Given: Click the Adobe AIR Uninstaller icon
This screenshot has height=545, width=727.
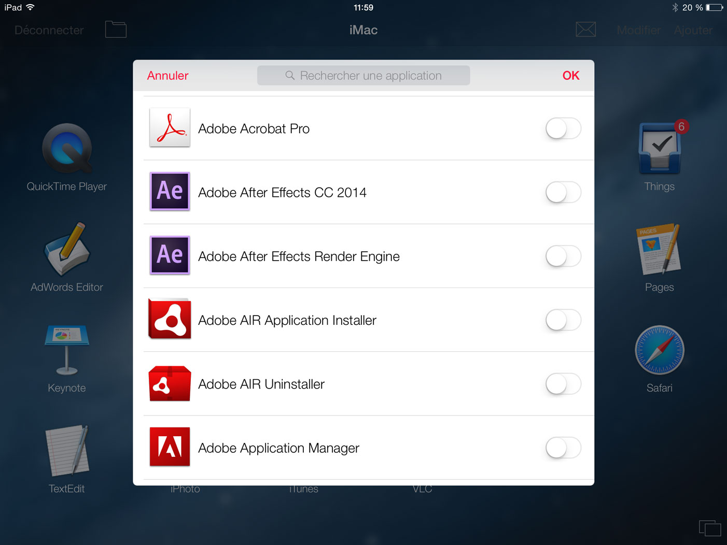Looking at the screenshot, I should [x=170, y=383].
